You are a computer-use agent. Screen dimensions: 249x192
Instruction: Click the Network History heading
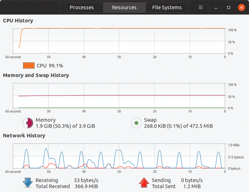pyautogui.click(x=24, y=135)
